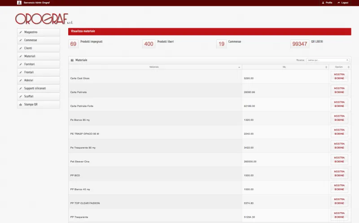Click the pencil icon next to Scaffali
This screenshot has width=359, height=223.
21,96
